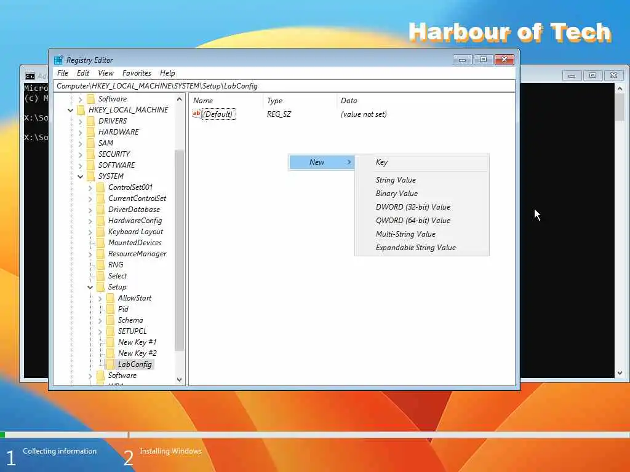Select the SAM folder icon
The height and width of the screenshot is (472, 630).
pos(91,143)
